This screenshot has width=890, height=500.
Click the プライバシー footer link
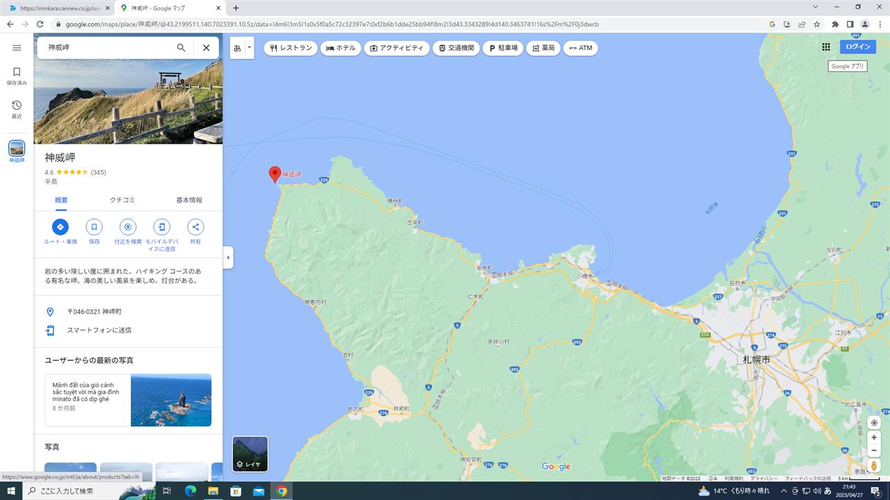tap(763, 478)
